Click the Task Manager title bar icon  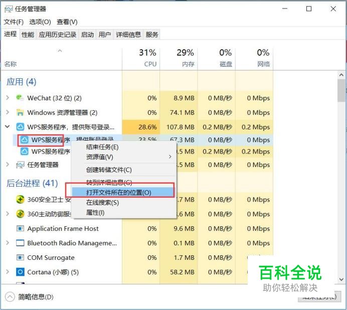coord(9,9)
